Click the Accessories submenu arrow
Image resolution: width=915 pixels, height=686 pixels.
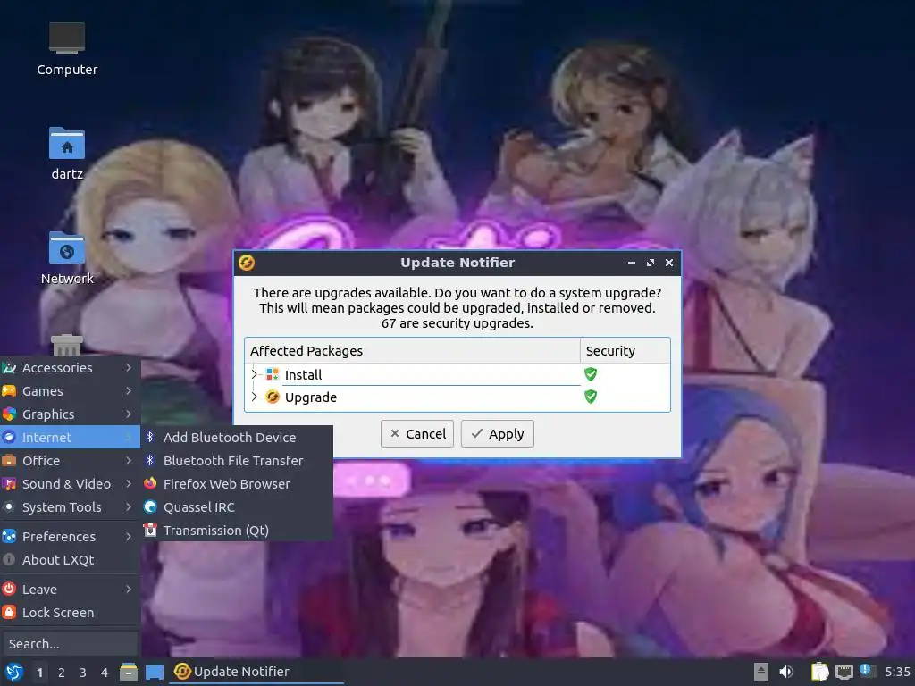coord(129,368)
